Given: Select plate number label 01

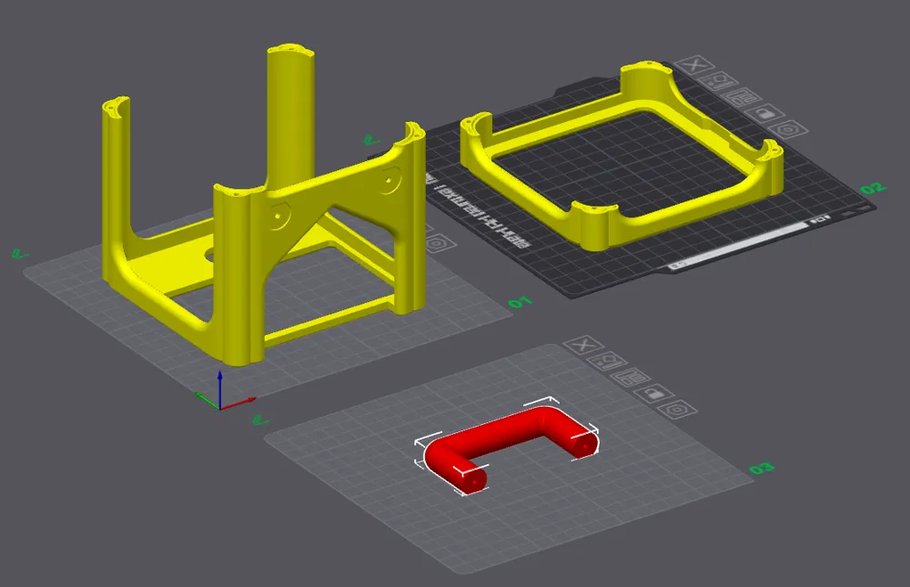Looking at the screenshot, I should tap(520, 302).
